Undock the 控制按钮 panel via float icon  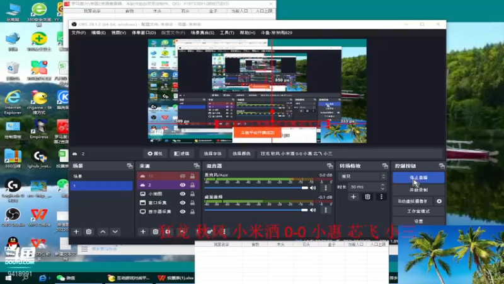point(442,166)
